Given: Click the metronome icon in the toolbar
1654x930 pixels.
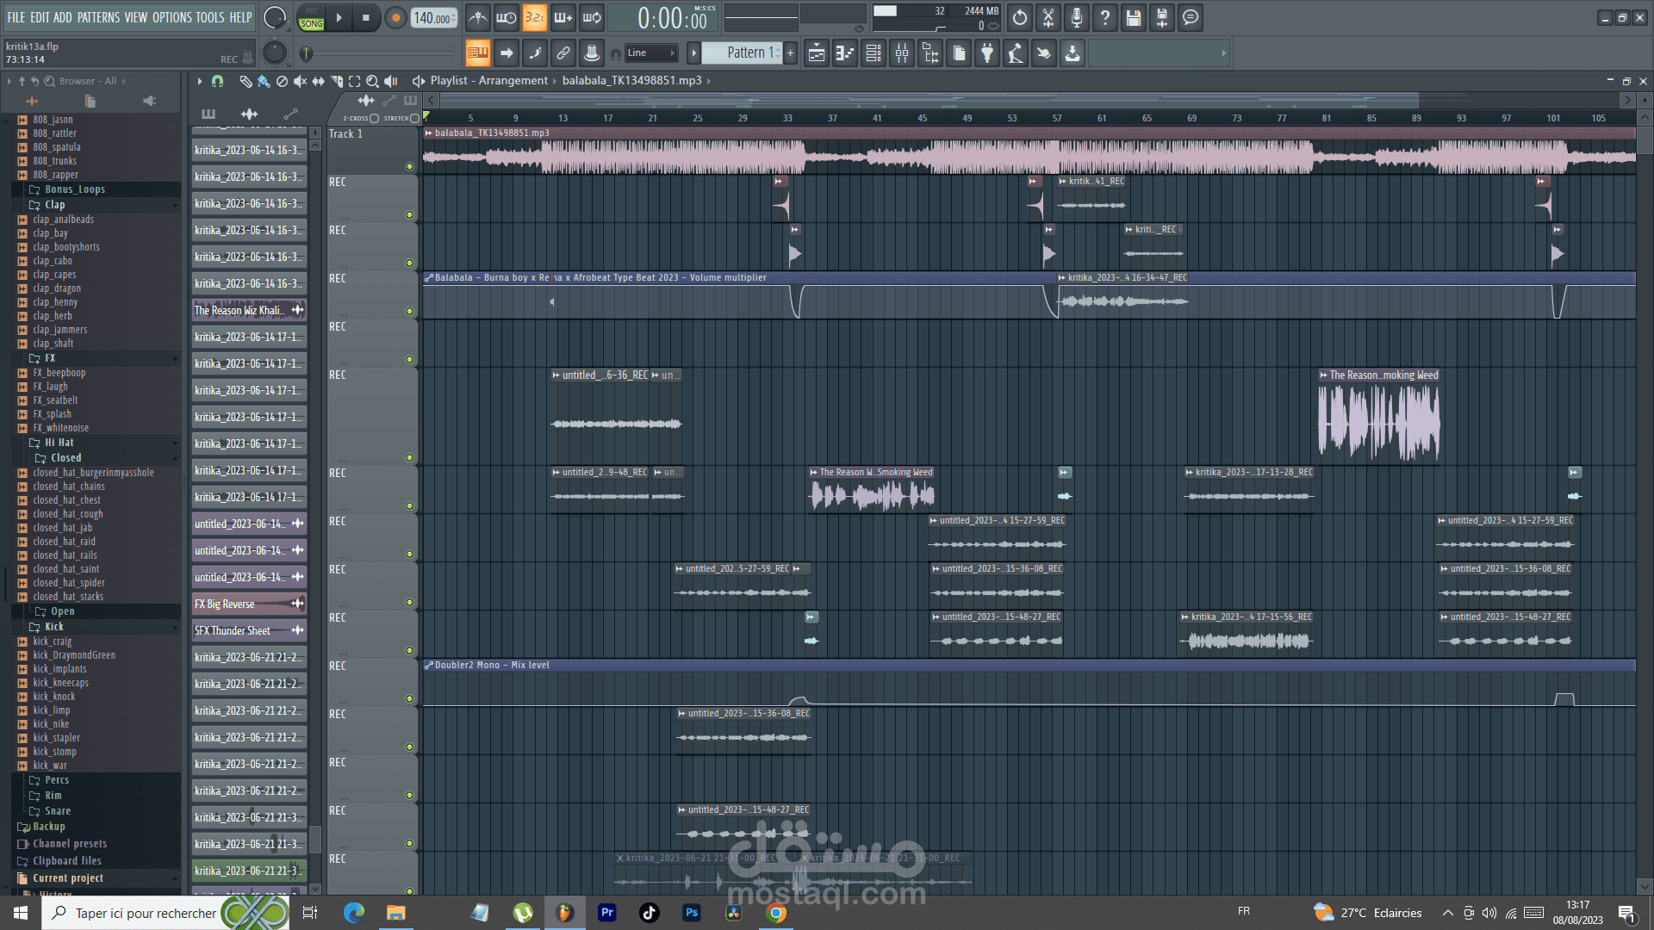Looking at the screenshot, I should (x=478, y=17).
